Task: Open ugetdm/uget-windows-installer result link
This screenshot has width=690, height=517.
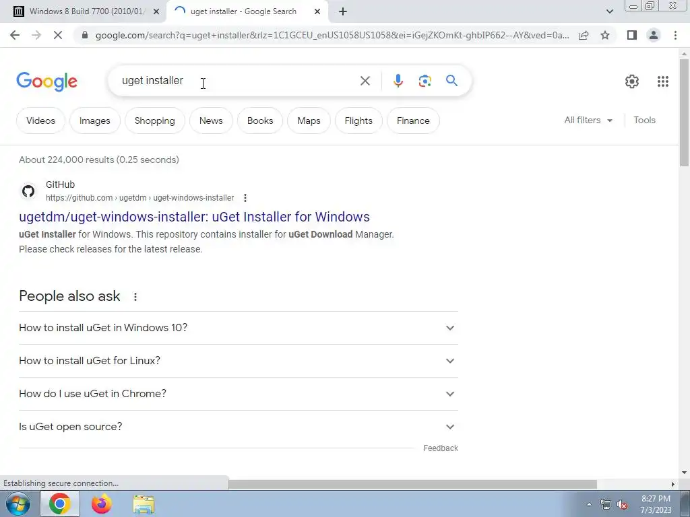Action: point(194,217)
